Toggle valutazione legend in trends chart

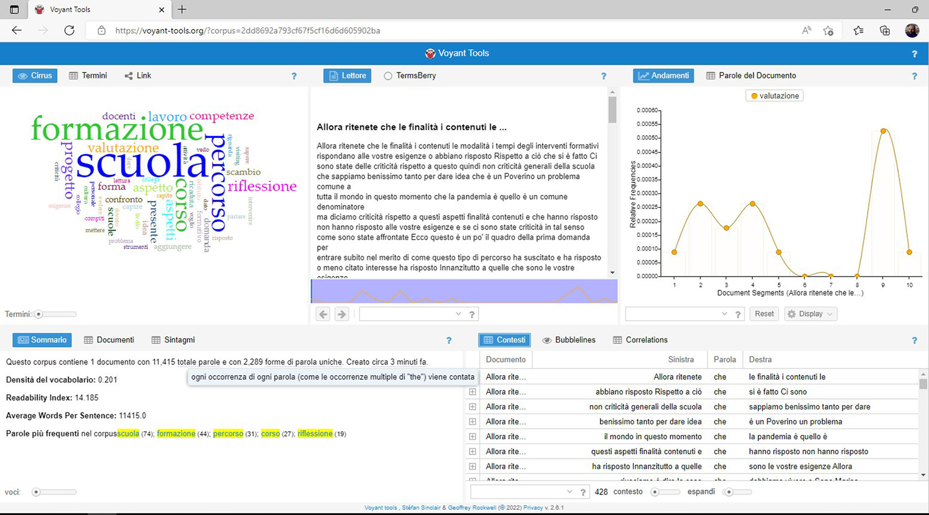774,96
